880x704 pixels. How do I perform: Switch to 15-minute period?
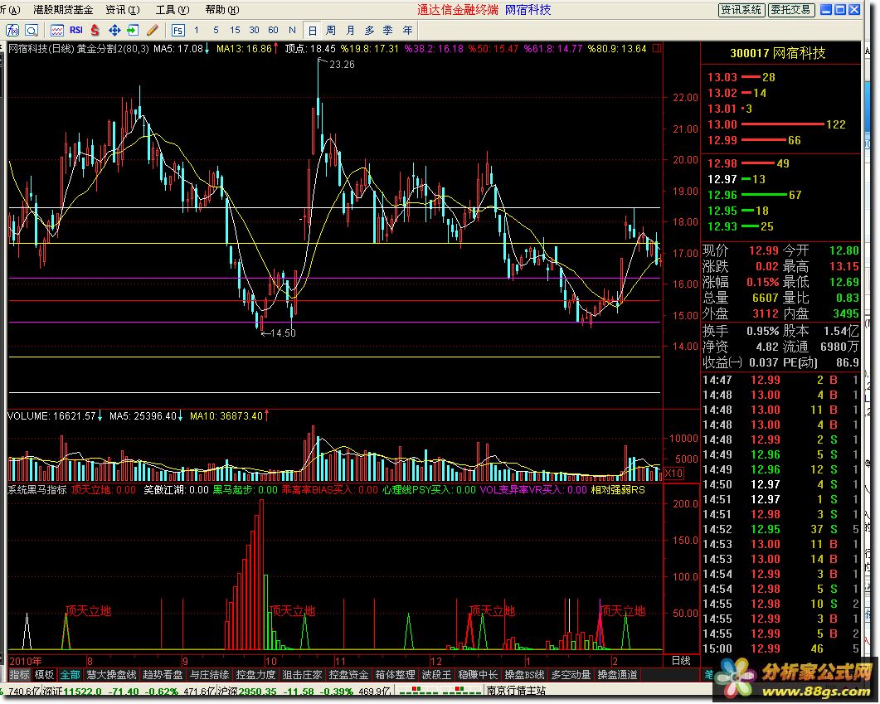235,31
